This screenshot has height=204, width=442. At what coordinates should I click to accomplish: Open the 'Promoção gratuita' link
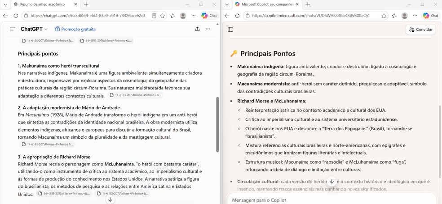tap(75, 29)
